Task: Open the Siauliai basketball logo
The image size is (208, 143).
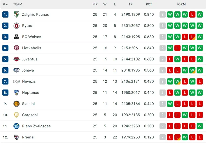Action: (x=17, y=104)
